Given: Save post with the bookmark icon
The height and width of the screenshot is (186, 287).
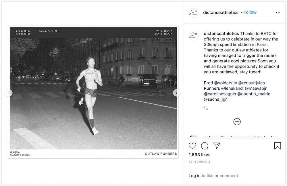Looking at the screenshot, I should (x=277, y=146).
